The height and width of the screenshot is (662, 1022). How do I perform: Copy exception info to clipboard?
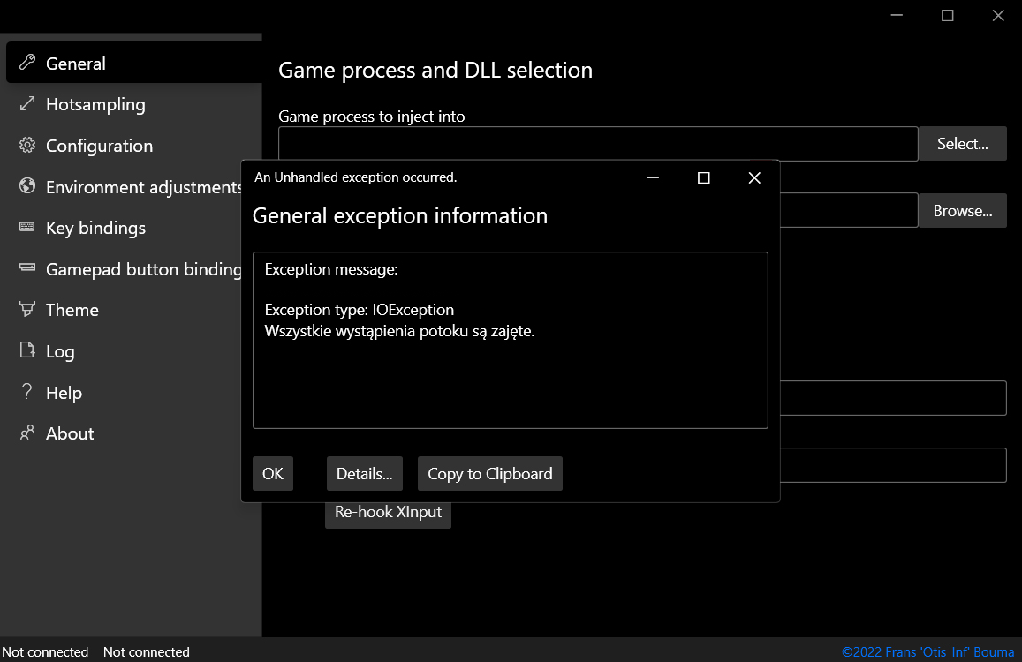coord(490,474)
